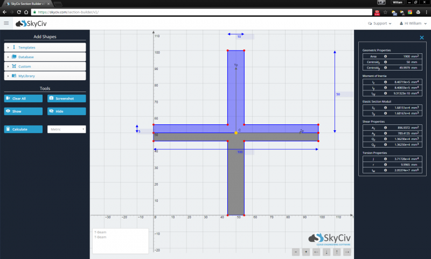Click the Area value 1900 mm2
431x259 pixels.
click(x=411, y=57)
